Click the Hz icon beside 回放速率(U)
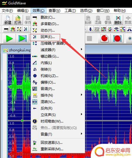 tap(35, 143)
